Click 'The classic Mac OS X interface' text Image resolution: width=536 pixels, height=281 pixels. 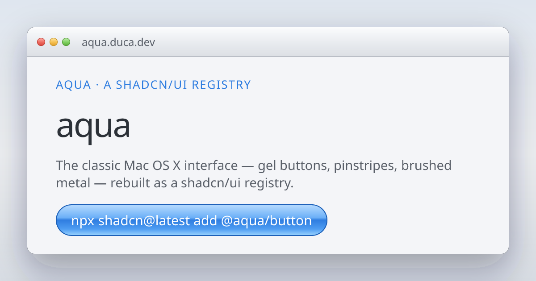click(x=147, y=166)
